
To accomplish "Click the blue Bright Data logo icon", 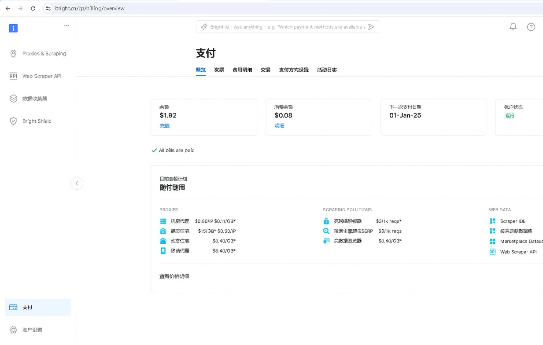I will pyautogui.click(x=13, y=28).
